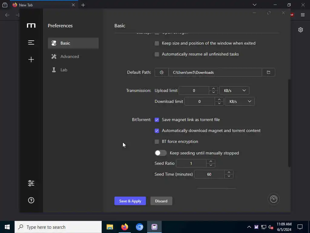Open Firefox hamburger menu

(303, 15)
